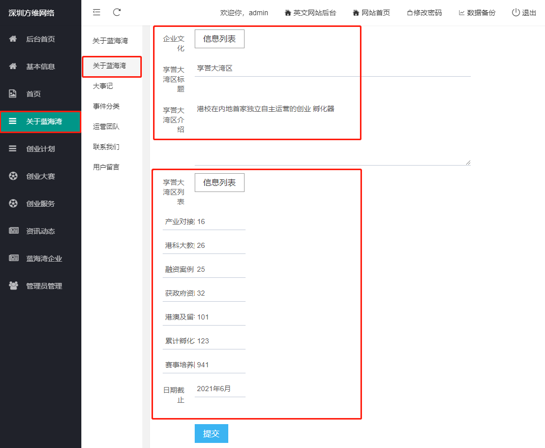
Task: Click home icon beside 后台首页
Action: point(13,39)
